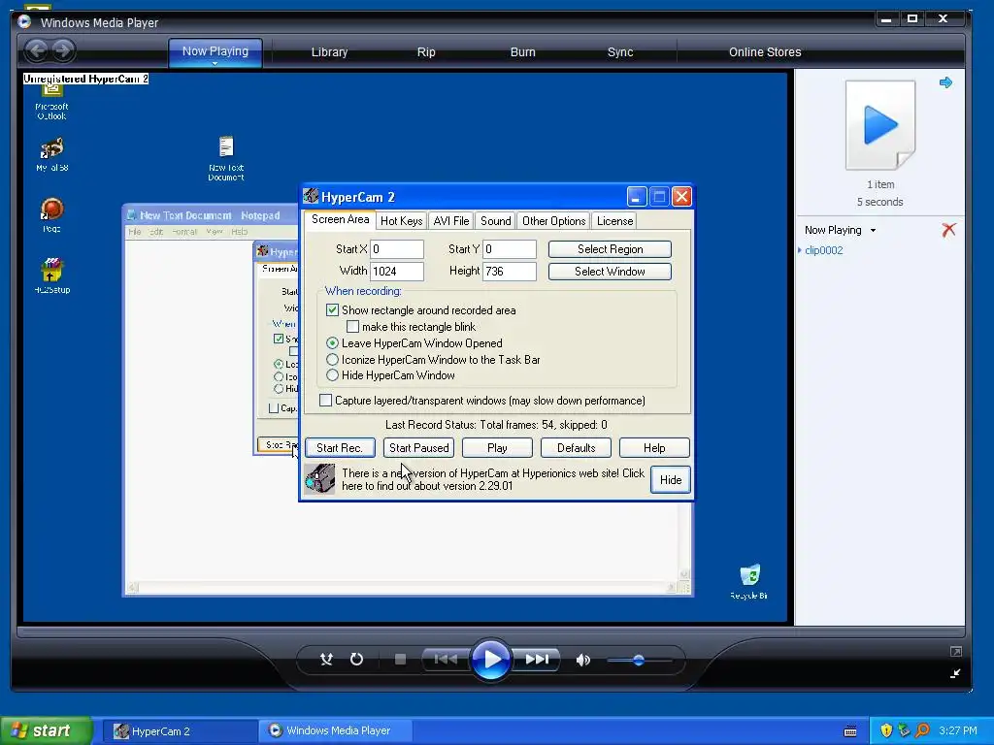
Task: Click the HyperCam camera icon in notice
Action: [x=319, y=479]
